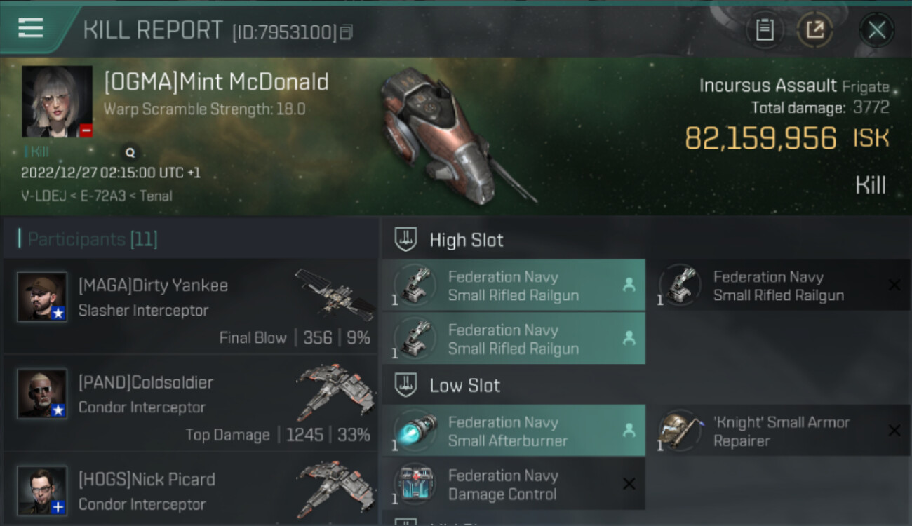Open Dirty Yankee's participant portrait

tap(42, 297)
